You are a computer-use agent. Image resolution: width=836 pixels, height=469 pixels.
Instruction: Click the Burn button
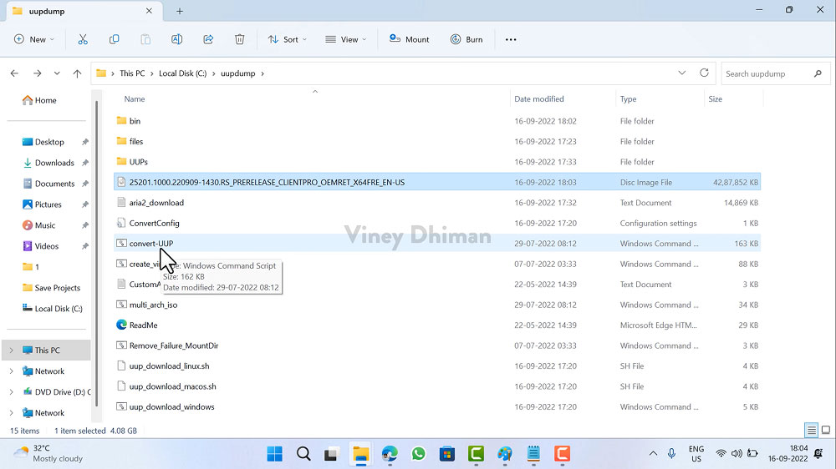(467, 39)
